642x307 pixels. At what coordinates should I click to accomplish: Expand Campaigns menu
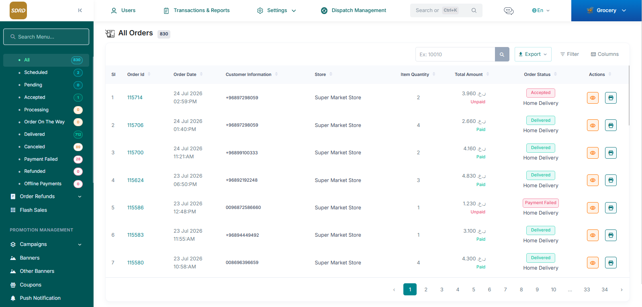point(46,244)
